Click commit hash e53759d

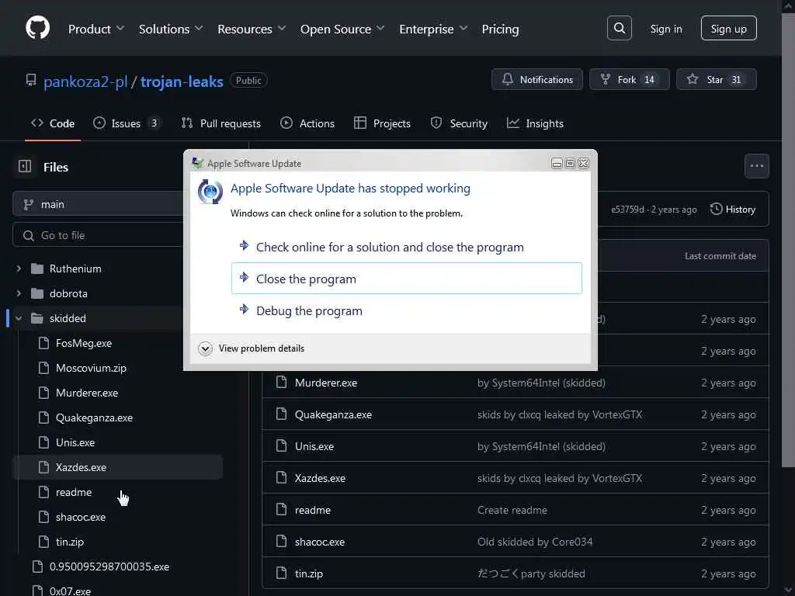(627, 210)
